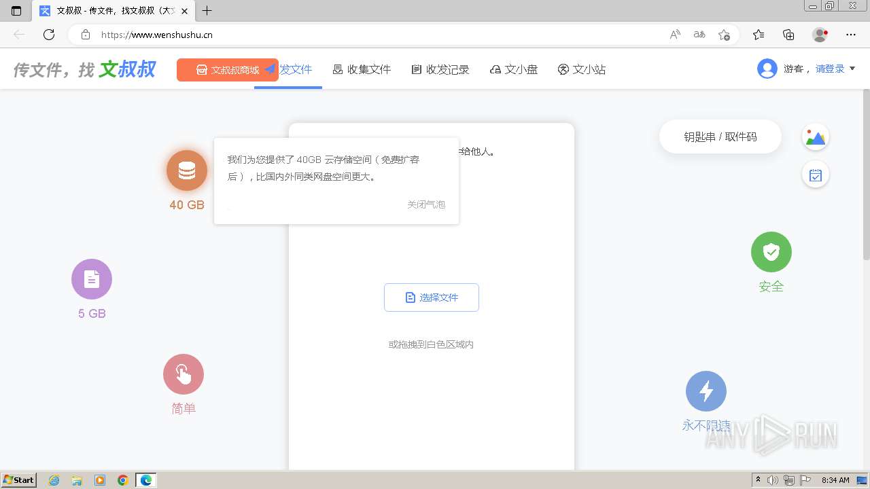This screenshot has height=489, width=870.
Task: Open the 文叔叔商城 orange button
Action: pyautogui.click(x=228, y=70)
